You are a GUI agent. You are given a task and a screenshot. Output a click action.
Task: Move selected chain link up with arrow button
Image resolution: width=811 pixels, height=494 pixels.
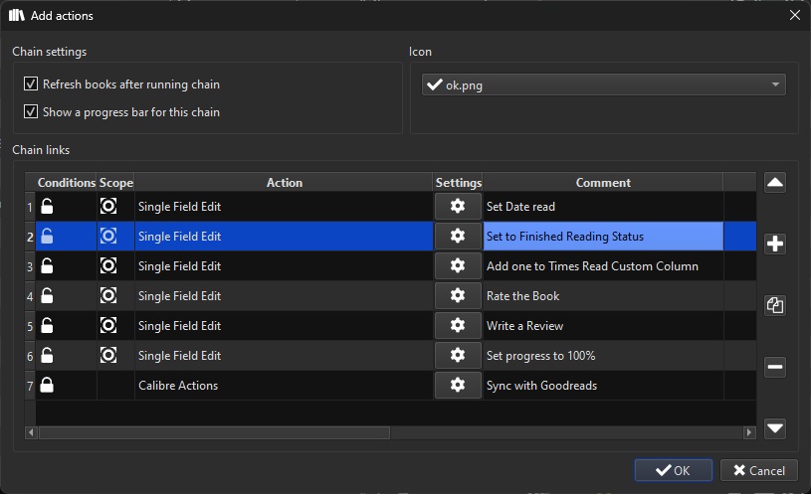click(775, 183)
